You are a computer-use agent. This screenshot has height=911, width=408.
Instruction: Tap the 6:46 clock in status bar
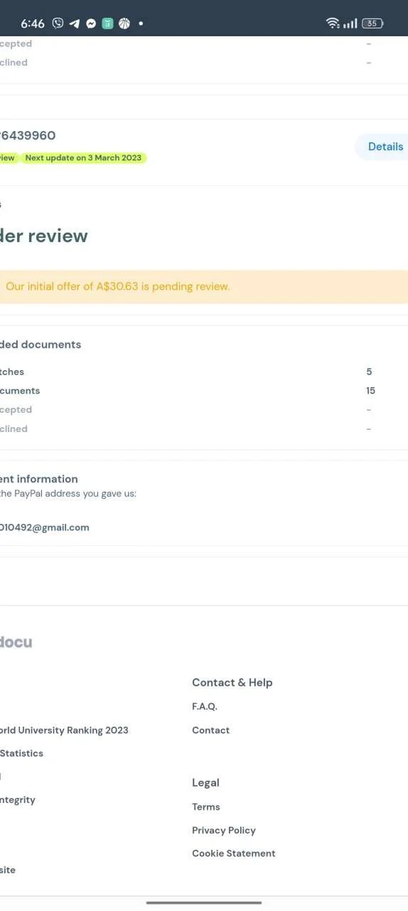pyautogui.click(x=33, y=23)
